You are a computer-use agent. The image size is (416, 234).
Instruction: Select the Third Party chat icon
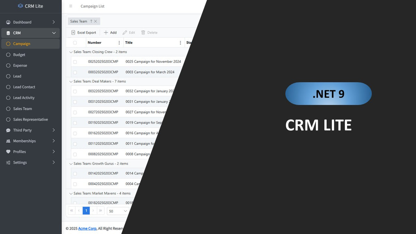8,130
